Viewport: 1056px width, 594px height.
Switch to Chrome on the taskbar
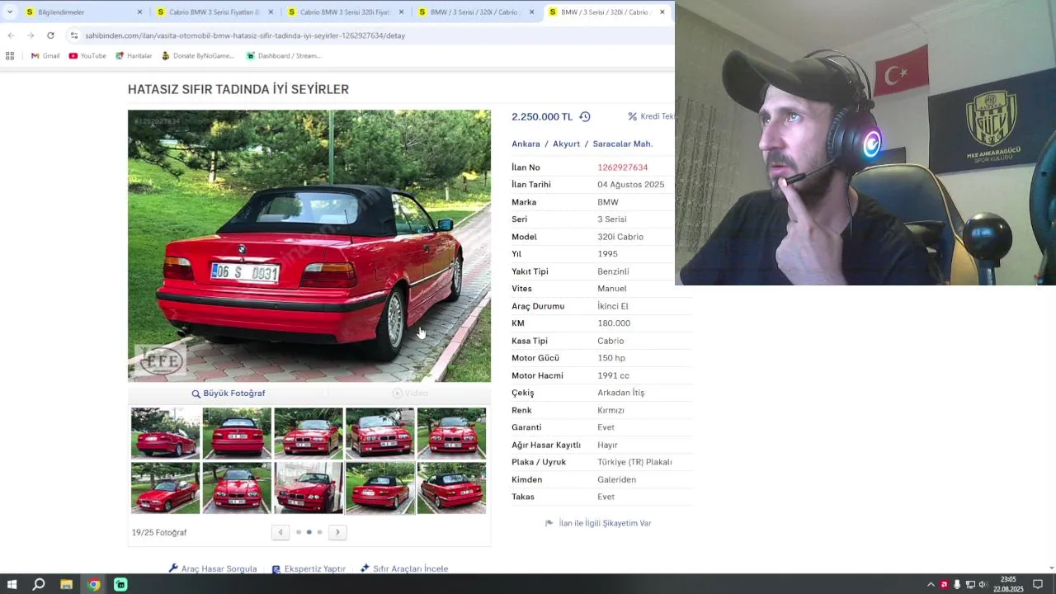pyautogui.click(x=93, y=584)
